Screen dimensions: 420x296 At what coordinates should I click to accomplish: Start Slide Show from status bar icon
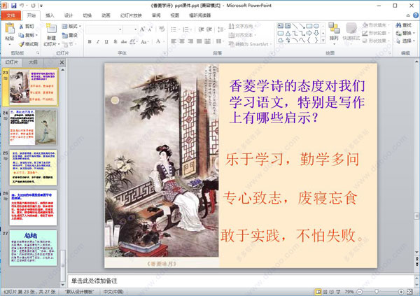[x=338, y=292]
